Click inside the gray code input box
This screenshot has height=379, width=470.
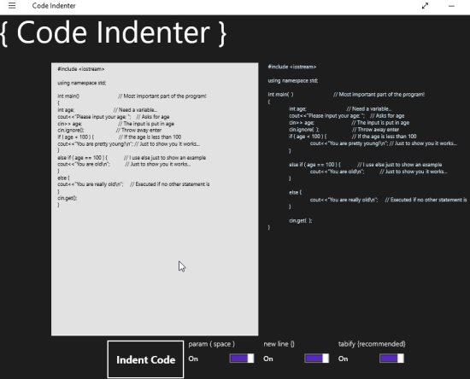tap(155, 270)
